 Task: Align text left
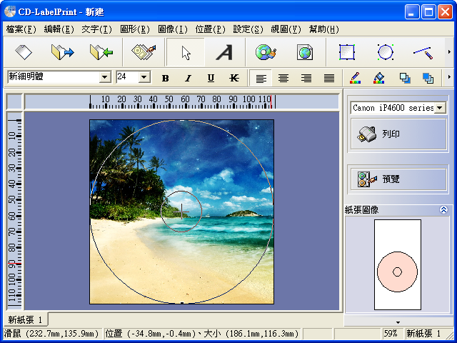click(261, 78)
